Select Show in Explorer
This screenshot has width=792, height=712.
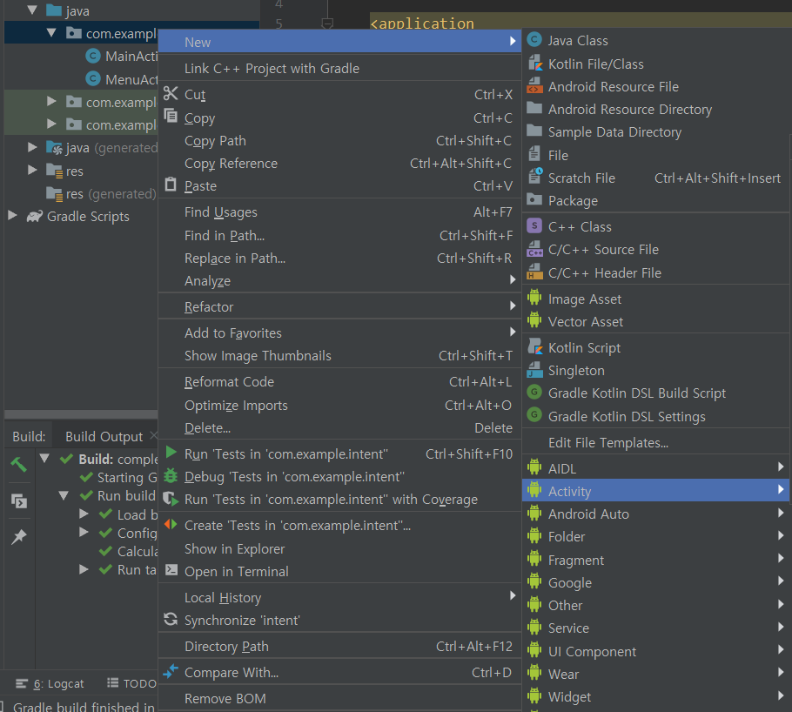(x=340, y=548)
